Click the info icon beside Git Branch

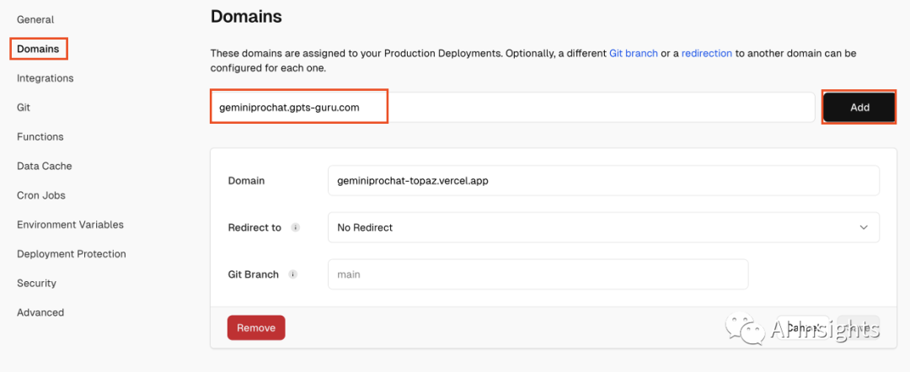click(x=292, y=274)
